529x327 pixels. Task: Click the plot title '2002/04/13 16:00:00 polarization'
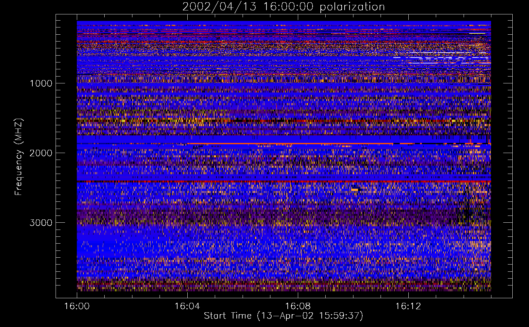coord(283,7)
